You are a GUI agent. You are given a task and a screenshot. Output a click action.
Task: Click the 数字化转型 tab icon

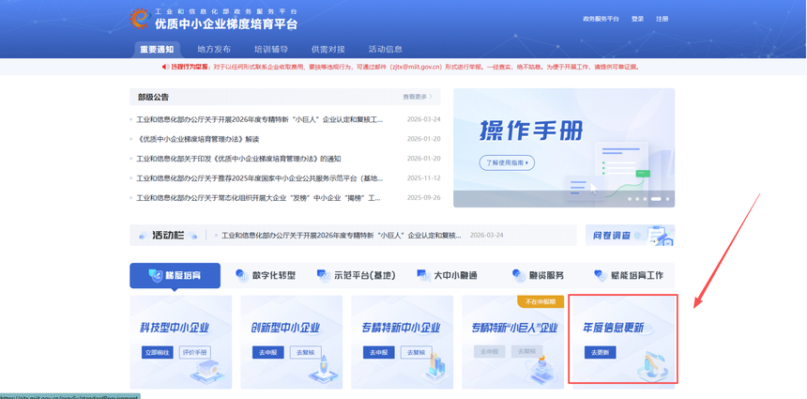(242, 275)
